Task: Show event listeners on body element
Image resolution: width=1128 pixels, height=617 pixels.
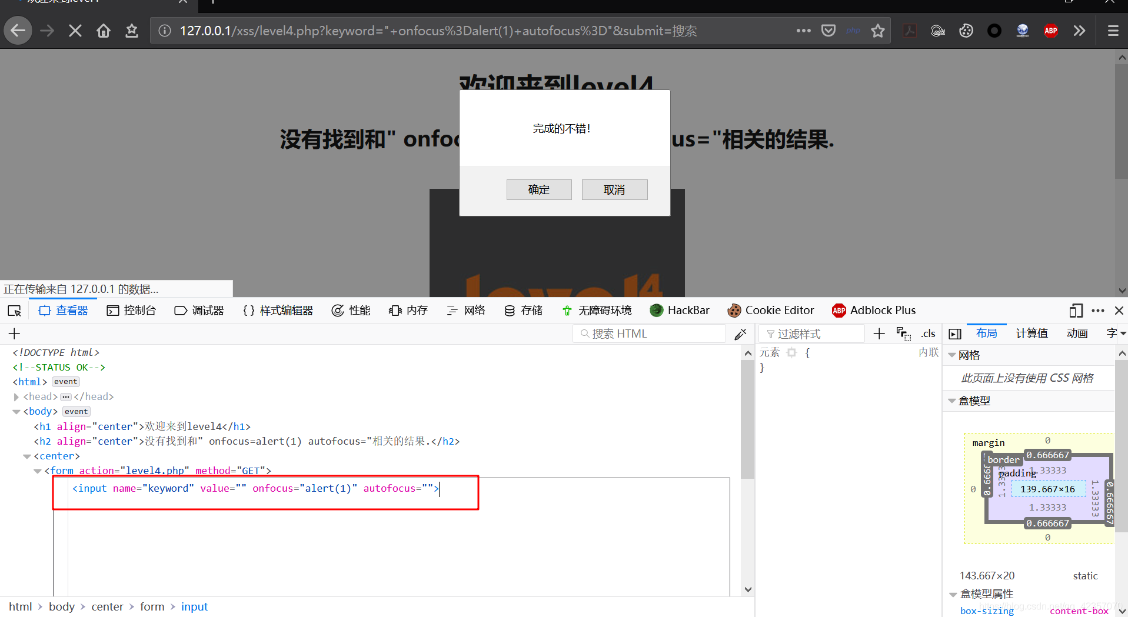Action: [76, 412]
